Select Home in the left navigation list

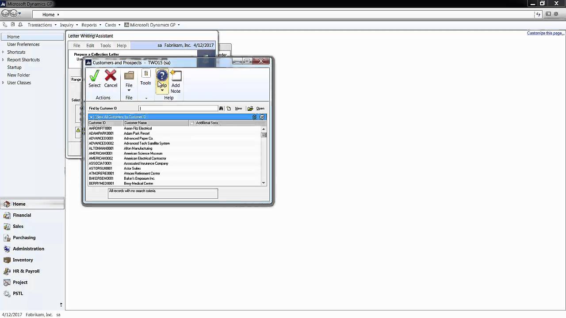pyautogui.click(x=32, y=37)
